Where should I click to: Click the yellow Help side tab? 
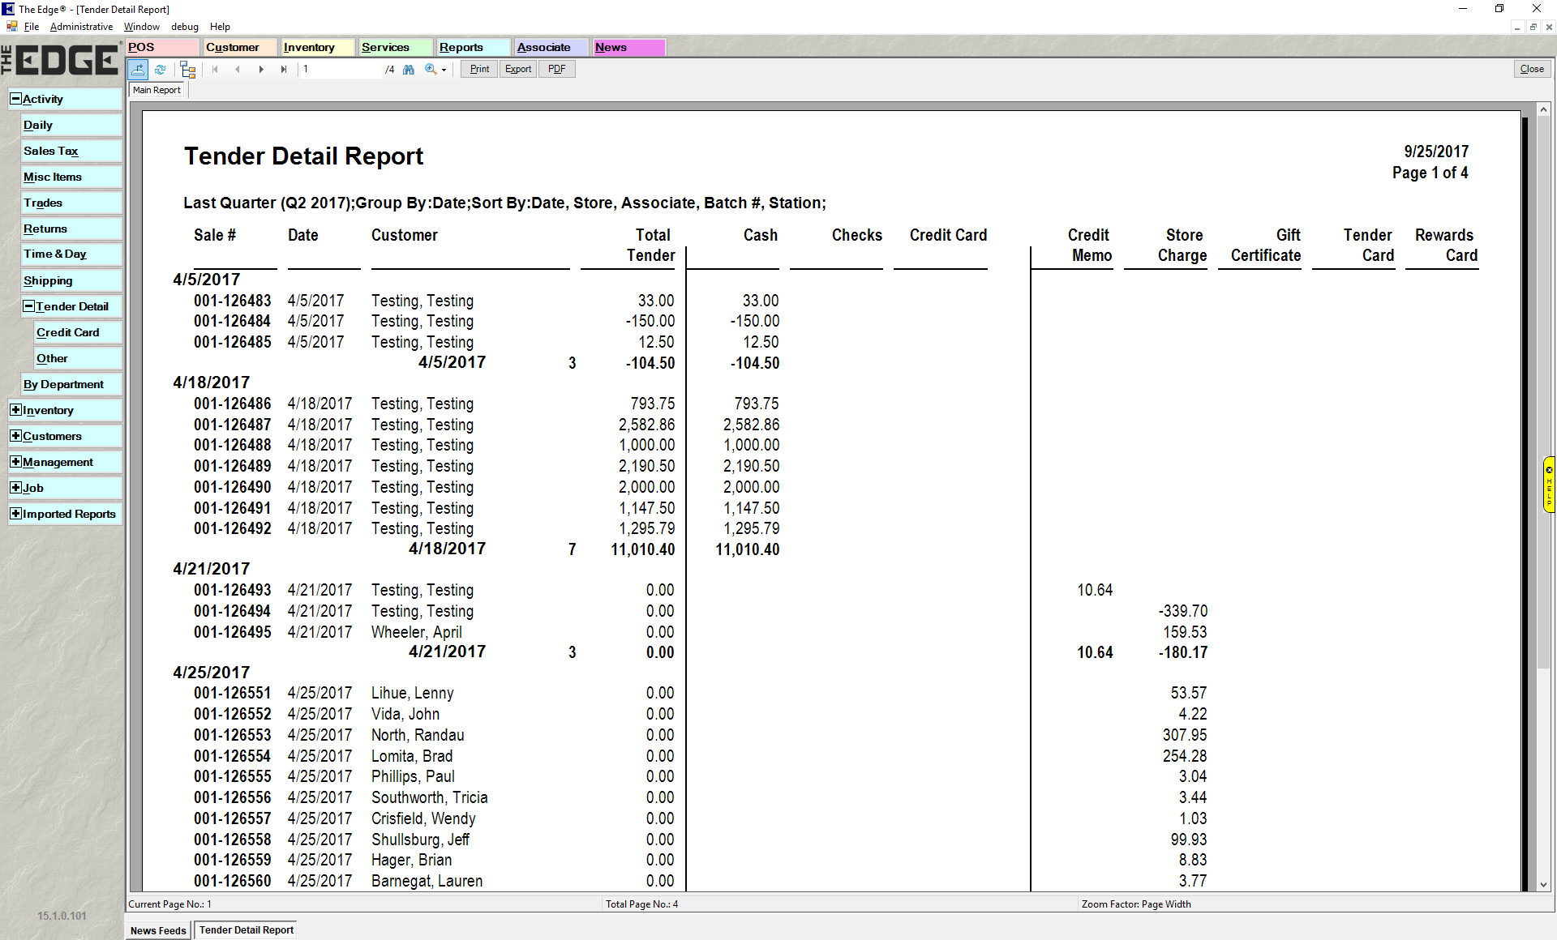click(x=1549, y=485)
